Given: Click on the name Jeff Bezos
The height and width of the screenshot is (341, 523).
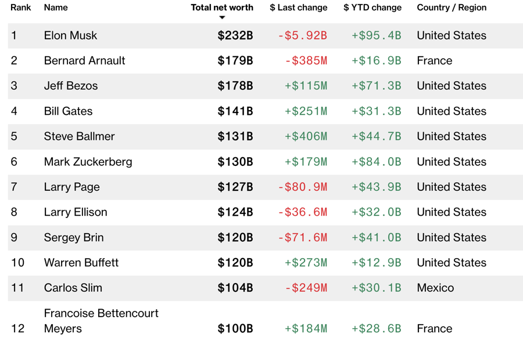Looking at the screenshot, I should (71, 86).
